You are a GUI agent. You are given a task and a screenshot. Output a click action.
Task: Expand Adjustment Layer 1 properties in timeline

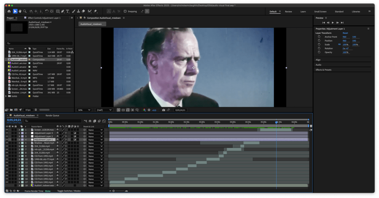click(x=19, y=139)
